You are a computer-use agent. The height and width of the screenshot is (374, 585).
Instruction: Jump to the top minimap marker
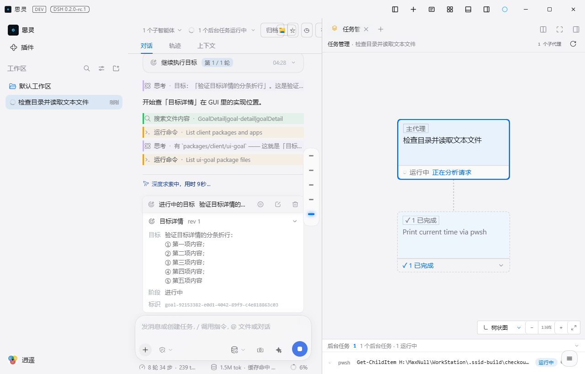pyautogui.click(x=311, y=156)
